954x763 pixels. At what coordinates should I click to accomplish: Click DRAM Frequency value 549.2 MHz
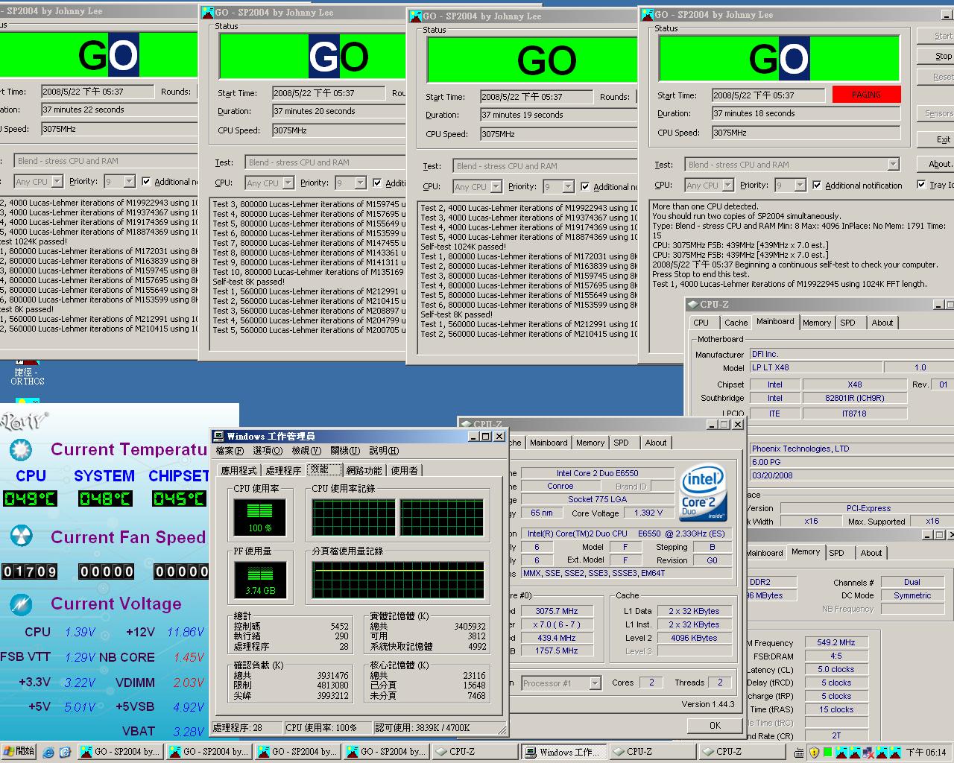point(835,642)
